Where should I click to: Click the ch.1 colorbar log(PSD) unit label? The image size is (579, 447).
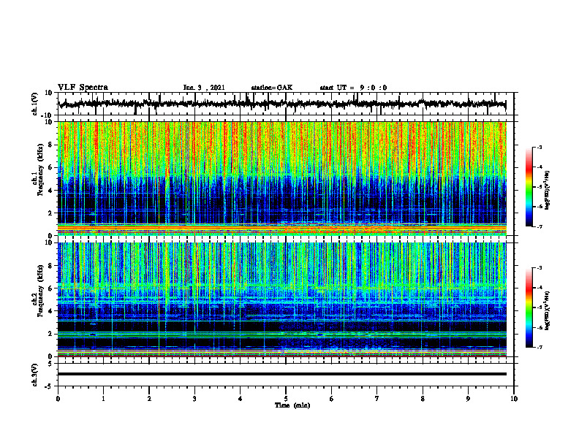(548, 191)
